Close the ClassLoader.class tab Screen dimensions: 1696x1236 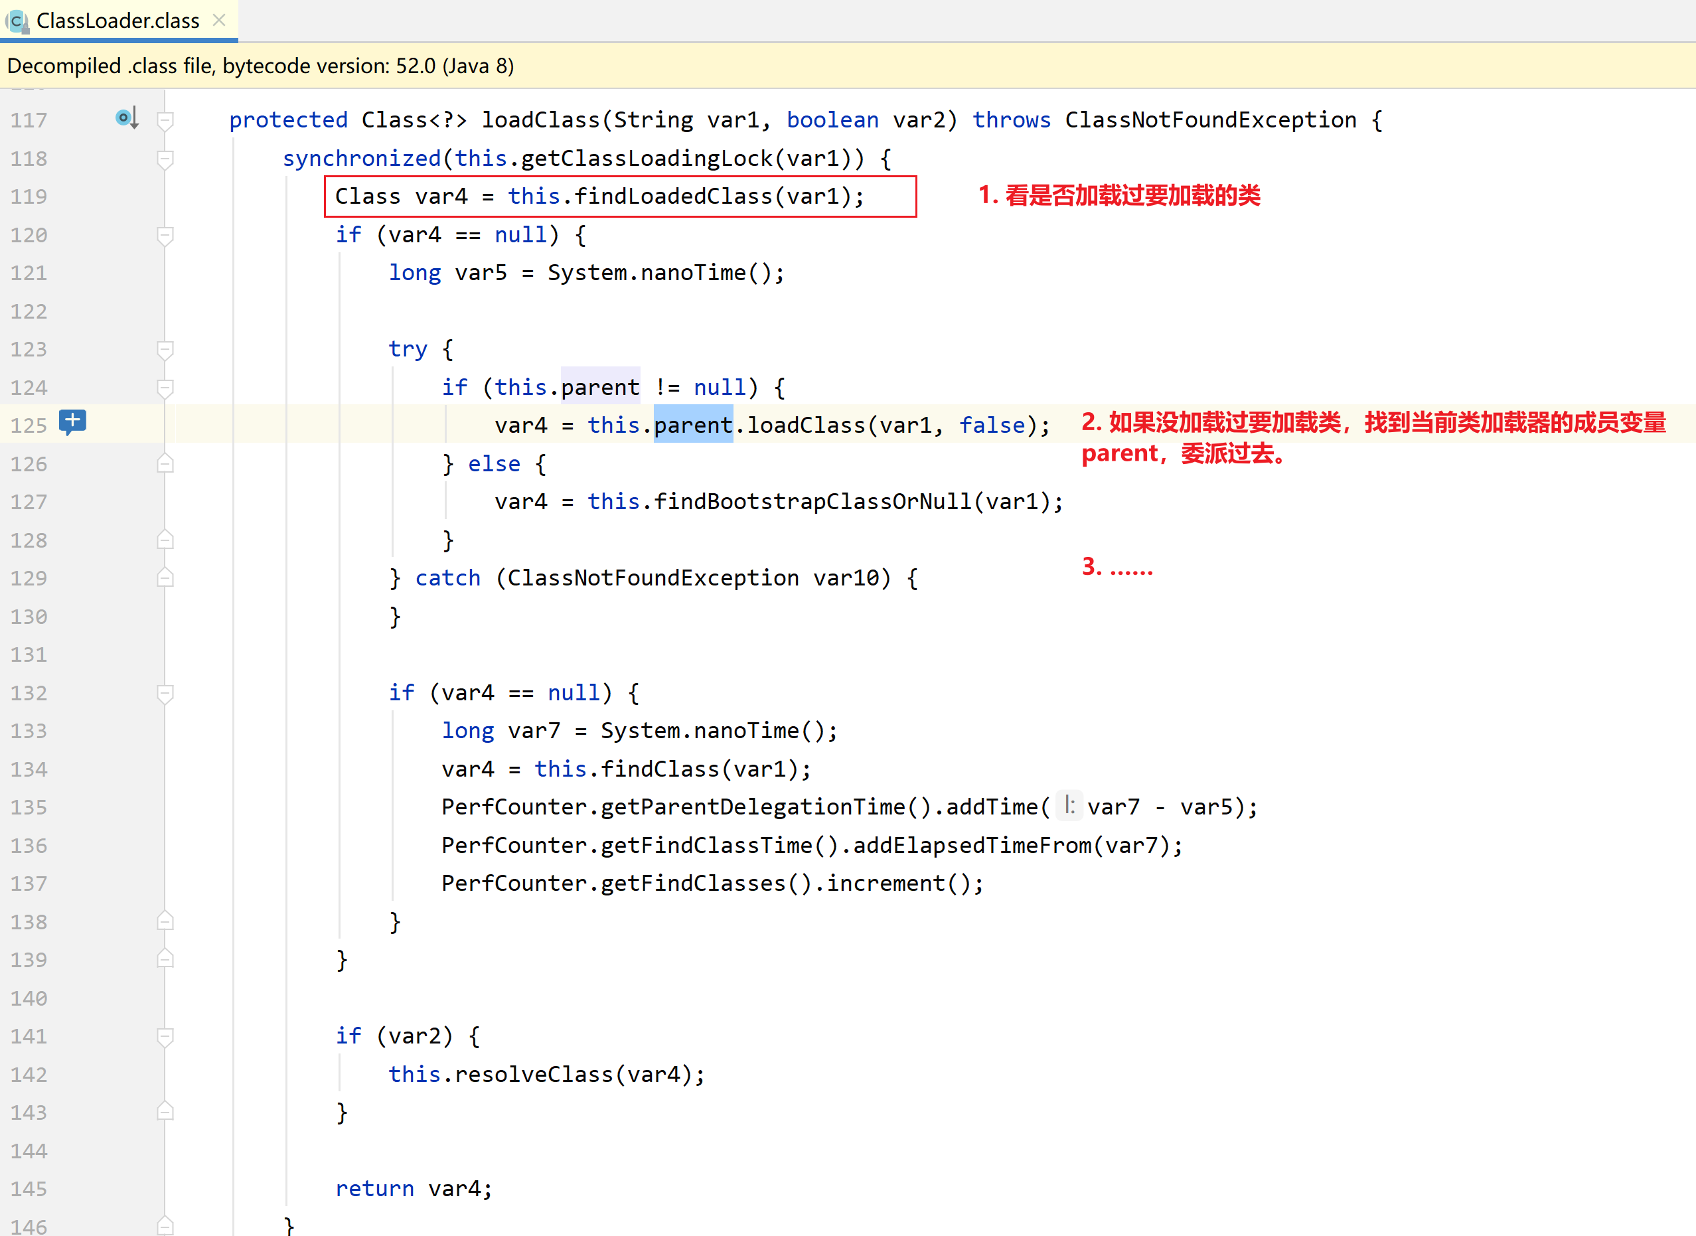[219, 20]
